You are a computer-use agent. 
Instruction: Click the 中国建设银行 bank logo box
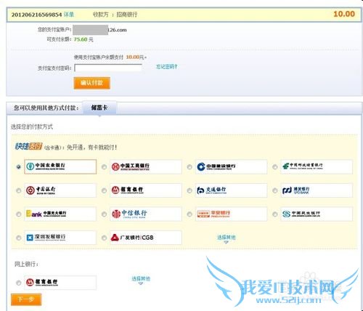[231, 166]
